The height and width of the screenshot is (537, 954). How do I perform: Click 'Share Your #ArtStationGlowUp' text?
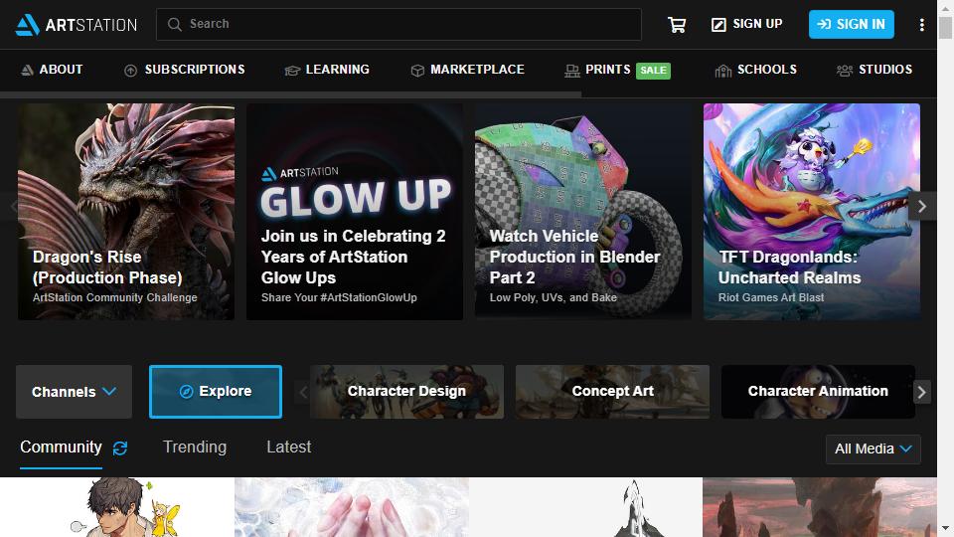pyautogui.click(x=339, y=297)
